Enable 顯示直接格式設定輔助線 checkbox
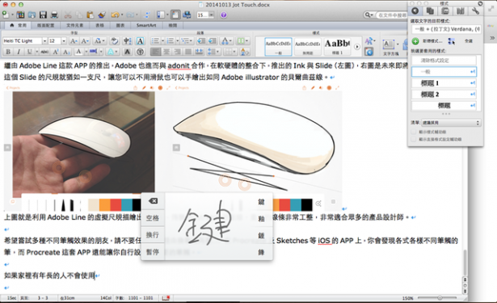497x303 pixels. (413, 139)
